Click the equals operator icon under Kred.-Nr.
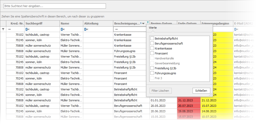256x124 pixels. click(x=10, y=29)
